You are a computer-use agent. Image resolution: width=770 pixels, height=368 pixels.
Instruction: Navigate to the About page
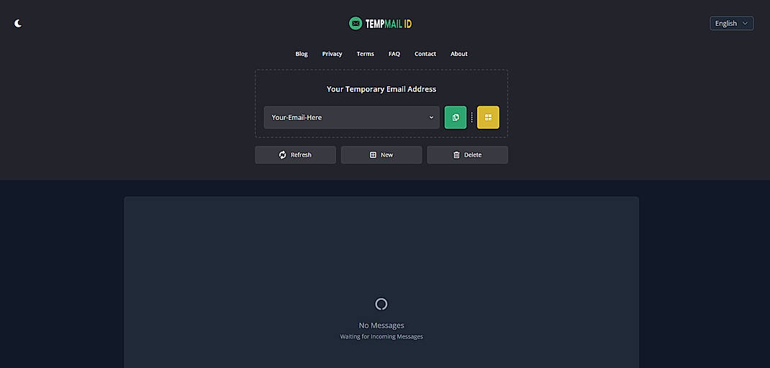[x=459, y=54]
